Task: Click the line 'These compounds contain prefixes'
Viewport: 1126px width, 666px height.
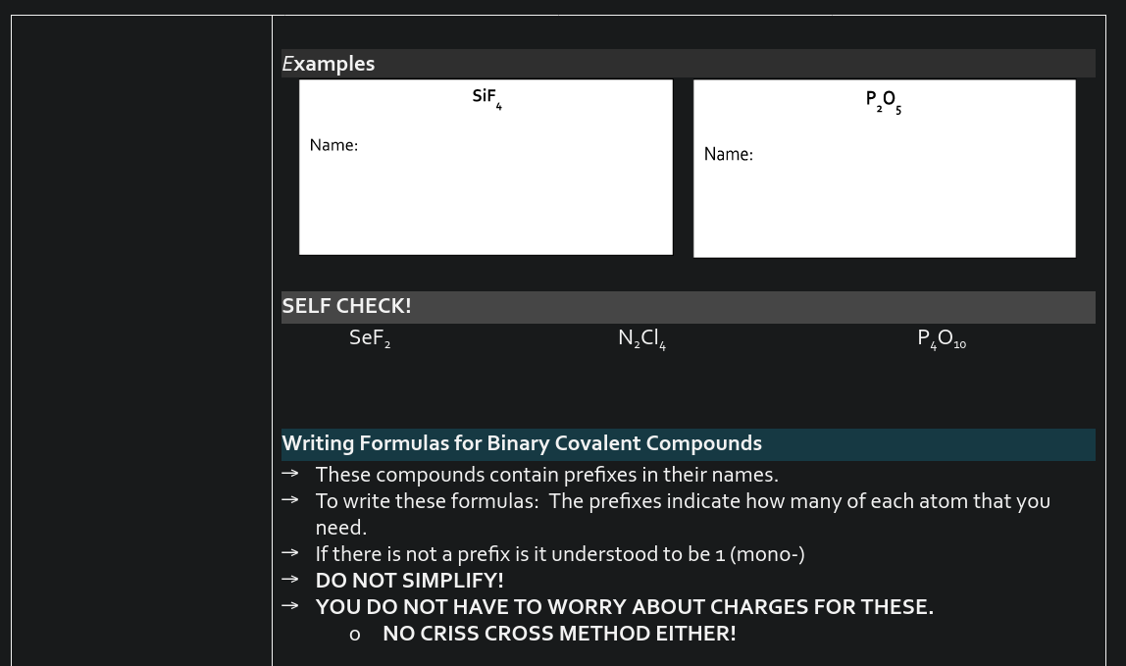Action: (x=546, y=475)
